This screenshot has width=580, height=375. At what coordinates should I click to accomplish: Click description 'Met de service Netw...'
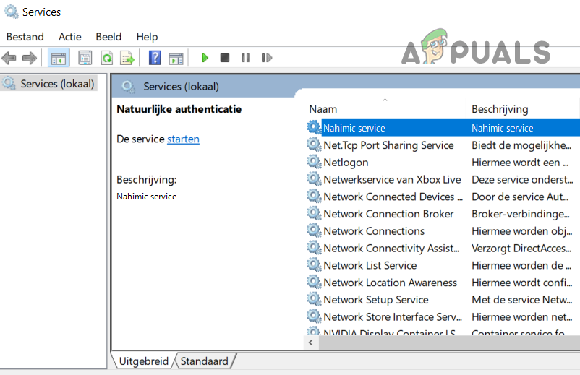coord(521,300)
